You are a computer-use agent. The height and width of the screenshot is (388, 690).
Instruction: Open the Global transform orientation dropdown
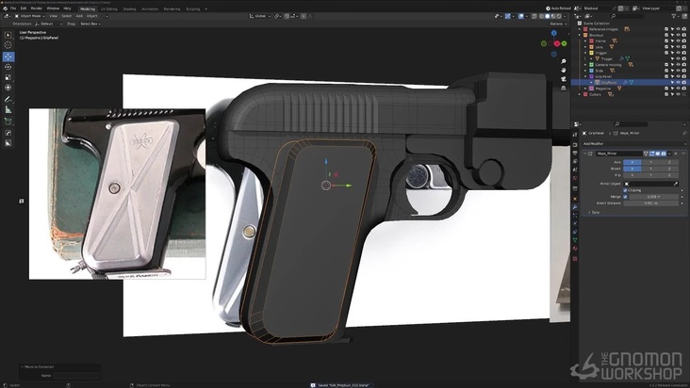click(x=259, y=16)
